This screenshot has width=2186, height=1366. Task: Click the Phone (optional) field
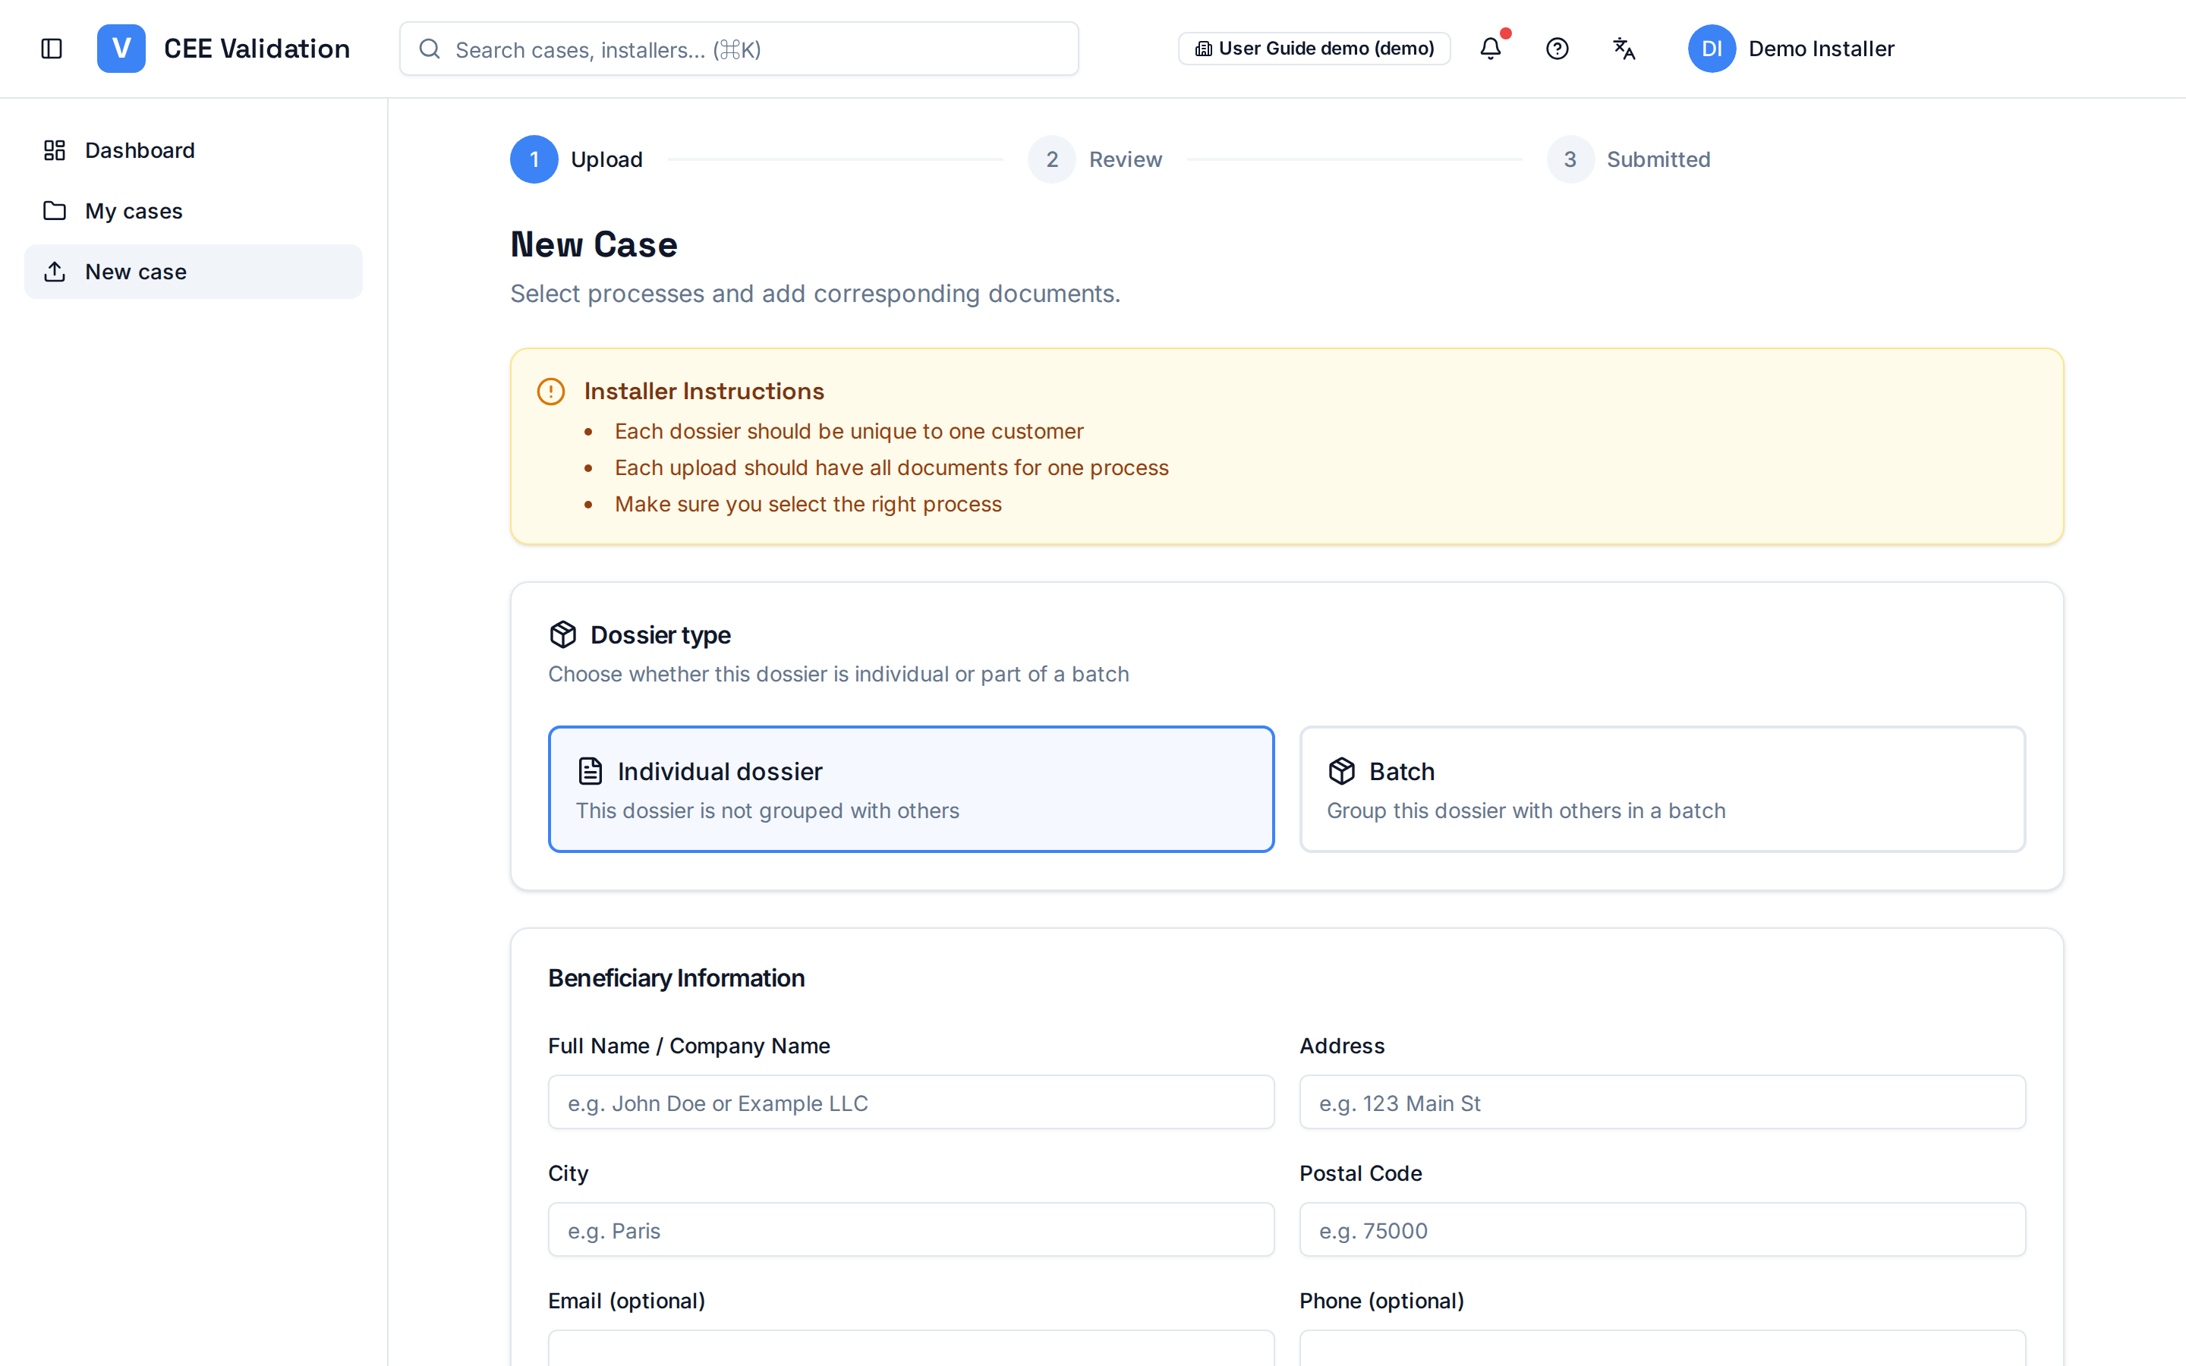(1662, 1348)
